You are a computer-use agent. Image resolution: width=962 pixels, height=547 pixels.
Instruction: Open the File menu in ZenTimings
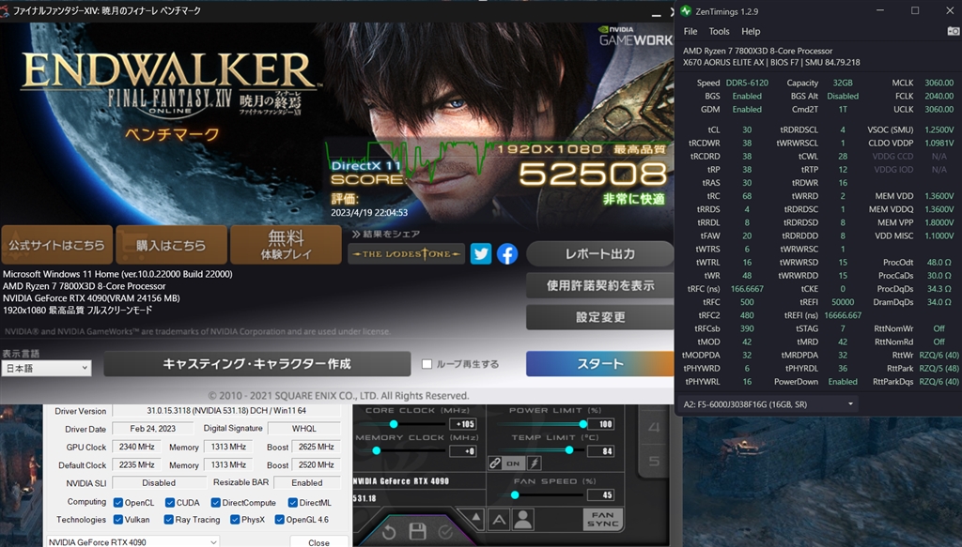[x=690, y=31]
